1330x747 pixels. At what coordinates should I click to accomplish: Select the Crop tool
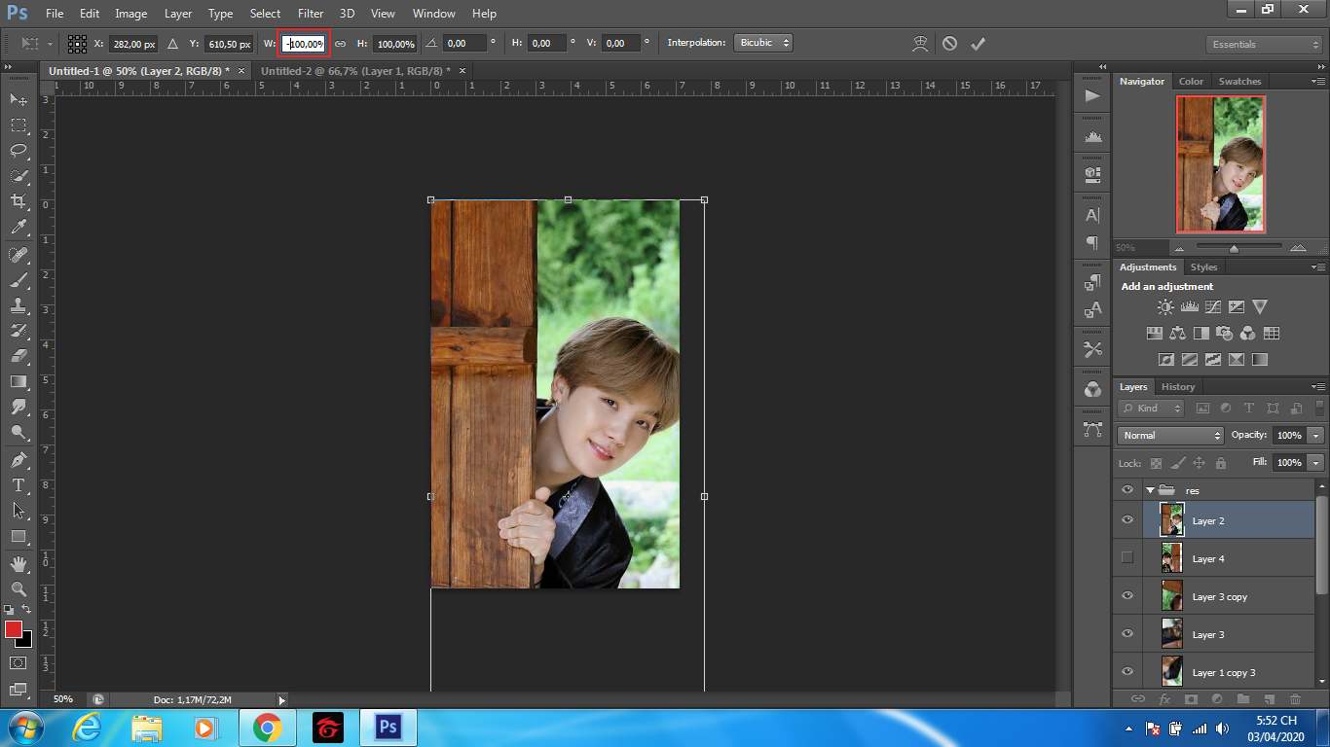click(18, 201)
